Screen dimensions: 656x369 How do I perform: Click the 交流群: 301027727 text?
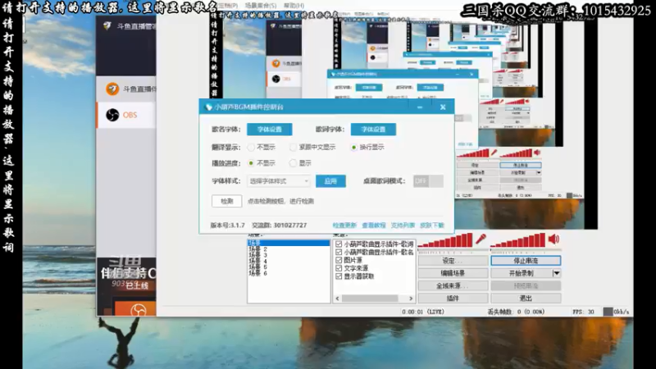coord(280,225)
